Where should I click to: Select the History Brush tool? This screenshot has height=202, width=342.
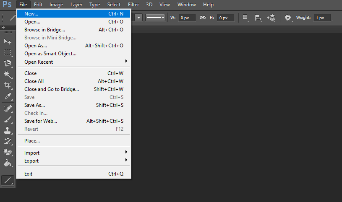tap(8, 141)
